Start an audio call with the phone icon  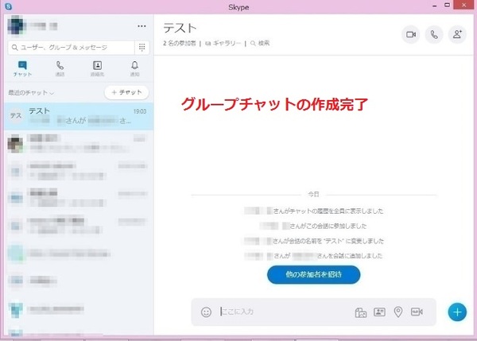(434, 35)
